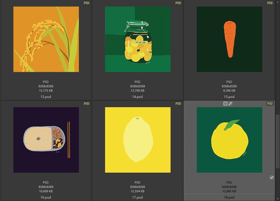Screen dimensions: 280x201
Task: Click the vertical scrollbar thumb
Action: (x=278, y=141)
